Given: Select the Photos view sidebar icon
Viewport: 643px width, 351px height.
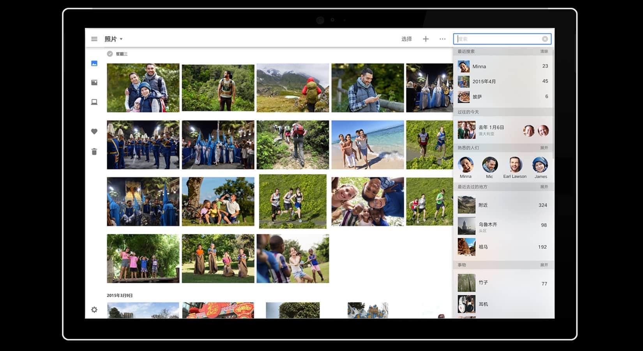Looking at the screenshot, I should click(x=94, y=63).
